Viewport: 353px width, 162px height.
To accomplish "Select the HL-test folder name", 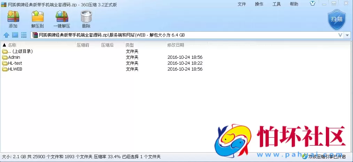I will (15, 63).
